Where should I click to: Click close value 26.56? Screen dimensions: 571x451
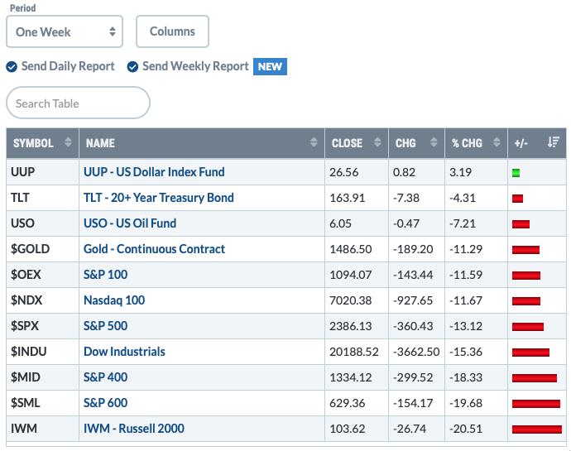(343, 172)
